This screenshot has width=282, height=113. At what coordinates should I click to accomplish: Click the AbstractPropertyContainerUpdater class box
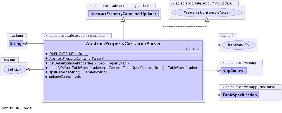123,14
